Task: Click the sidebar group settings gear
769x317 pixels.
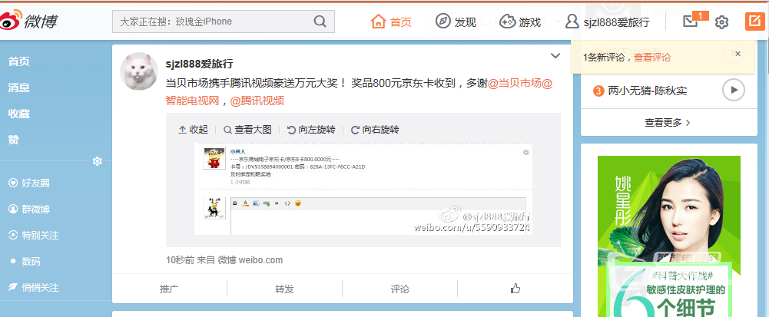Action: coord(97,160)
